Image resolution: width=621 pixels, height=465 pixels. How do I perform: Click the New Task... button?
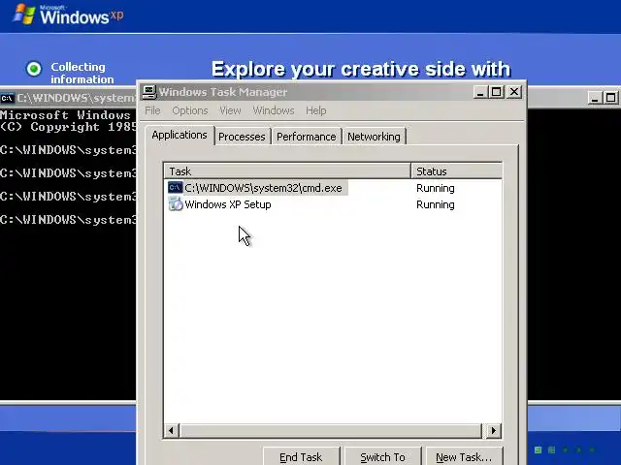pos(464,456)
